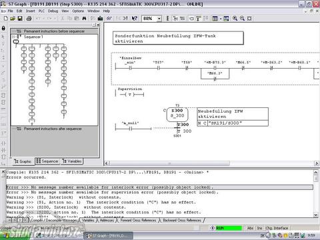Image resolution: width=320 pixels, height=240 pixels.
Task: Zoom out with magnifier minus icon
Action: [242, 19]
